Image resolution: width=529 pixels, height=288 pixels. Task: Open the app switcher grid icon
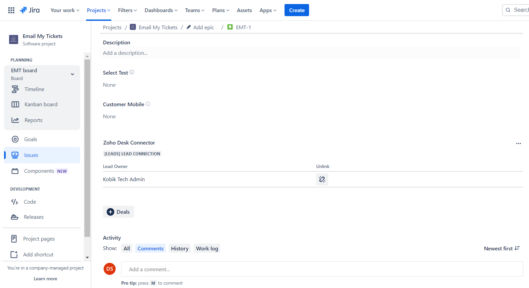coord(11,10)
